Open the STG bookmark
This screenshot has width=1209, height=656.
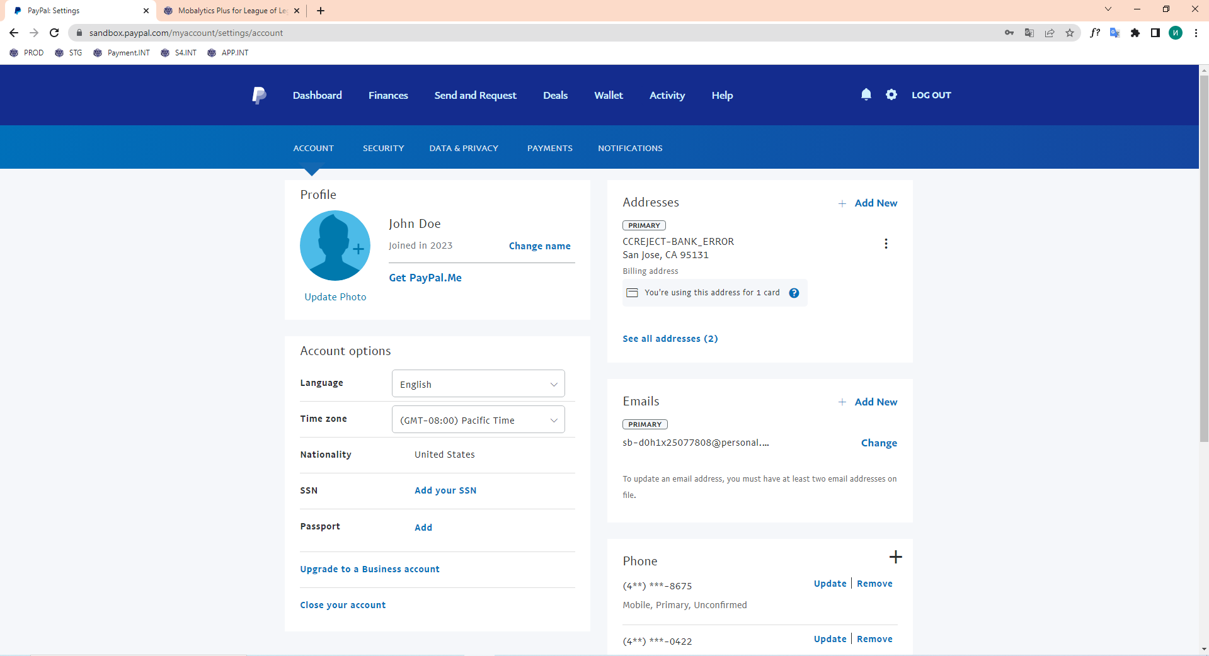pos(69,53)
